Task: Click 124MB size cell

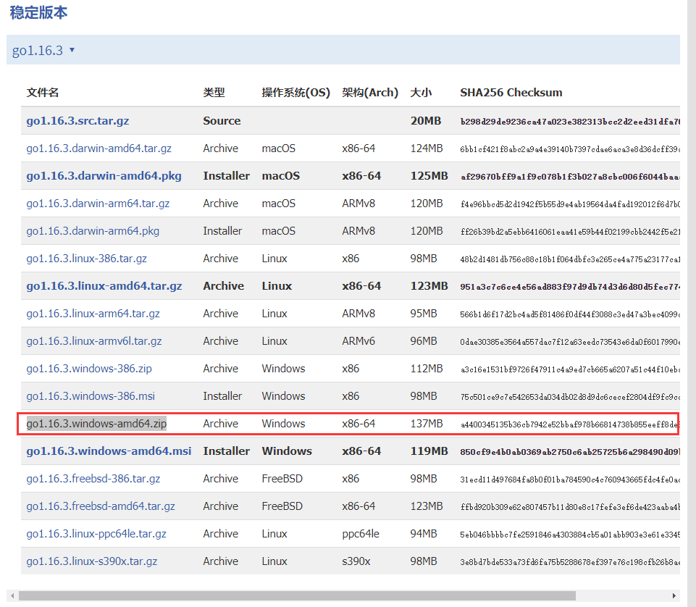Action: tap(427, 148)
